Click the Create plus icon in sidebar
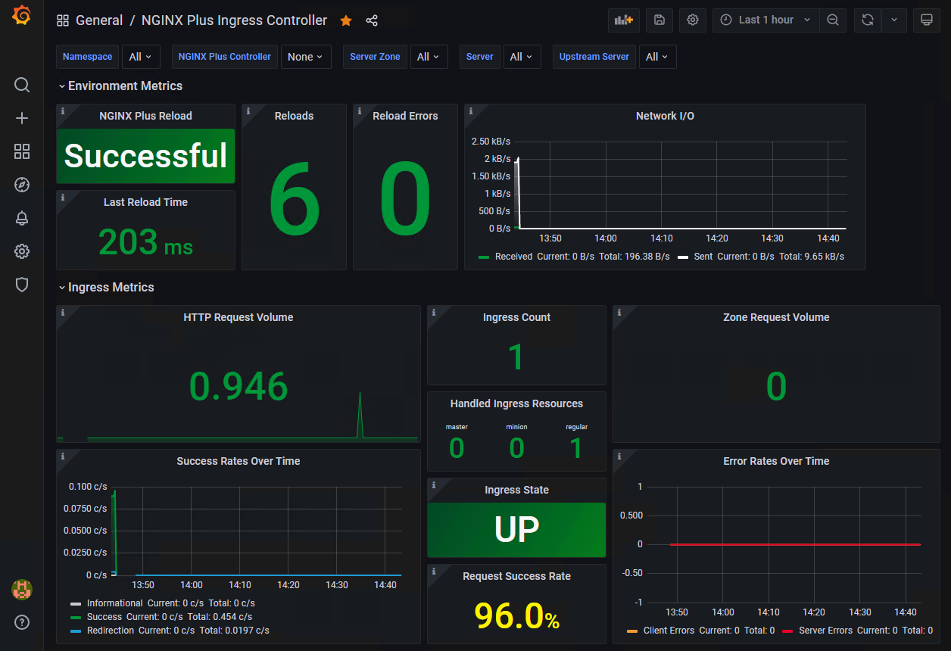 (x=22, y=118)
